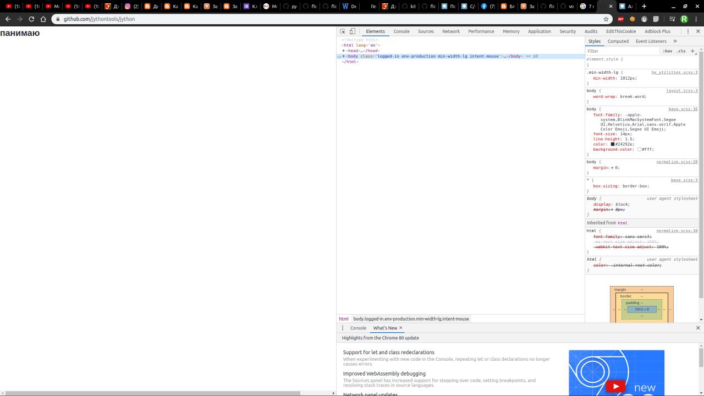Close the What's New tab
This screenshot has height=396, width=704.
(x=400, y=328)
